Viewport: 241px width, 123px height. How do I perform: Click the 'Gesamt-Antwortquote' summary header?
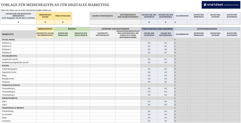tap(103, 16)
